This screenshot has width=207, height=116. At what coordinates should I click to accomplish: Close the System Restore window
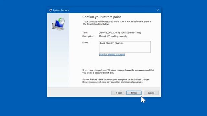[x=158, y=10]
